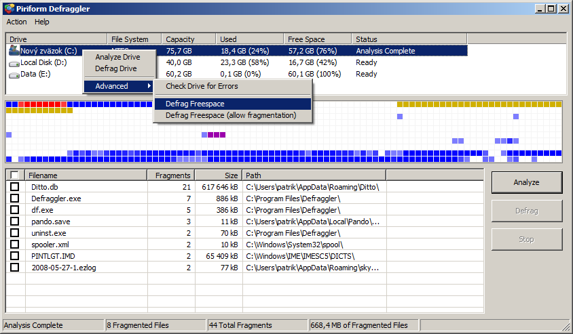Click the Nový zväzok (C:) drive icon
Viewport: 573px width, 334px height.
(x=14, y=51)
